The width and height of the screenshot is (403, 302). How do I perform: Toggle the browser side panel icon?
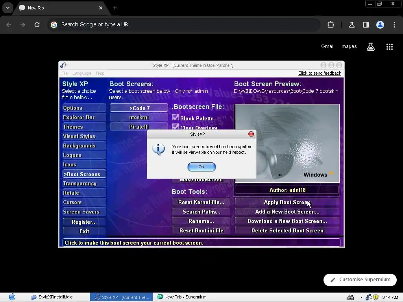click(x=366, y=25)
